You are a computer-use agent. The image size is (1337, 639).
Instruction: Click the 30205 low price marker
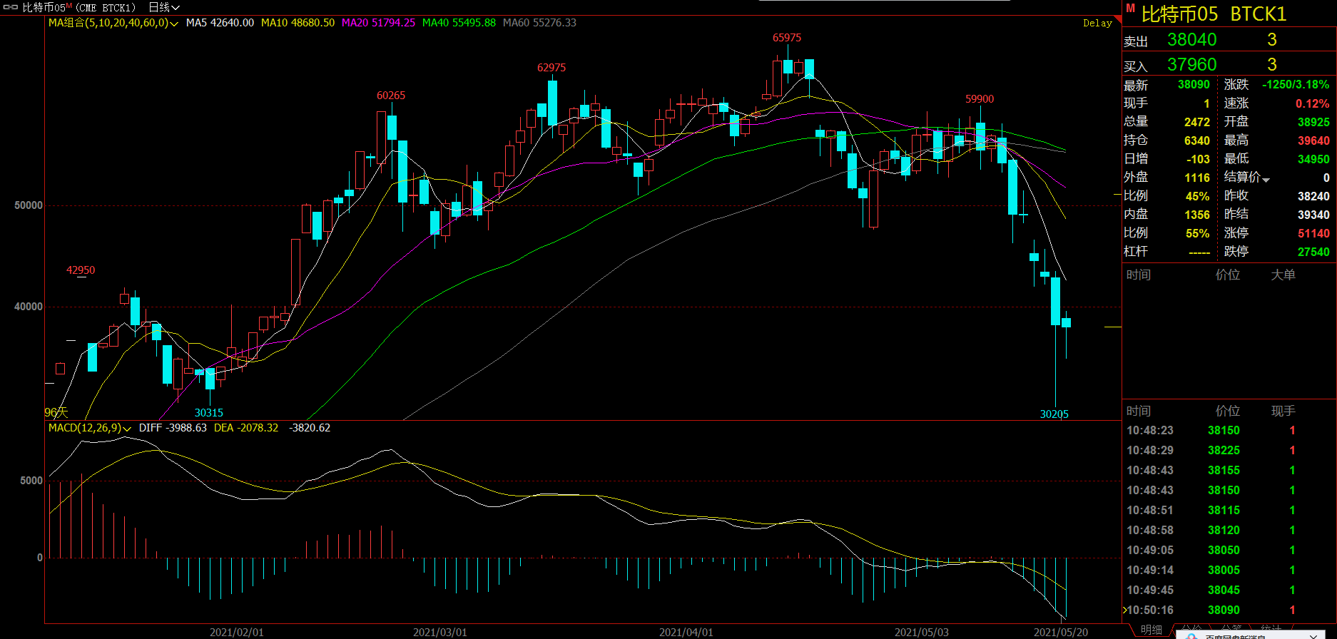click(1054, 414)
